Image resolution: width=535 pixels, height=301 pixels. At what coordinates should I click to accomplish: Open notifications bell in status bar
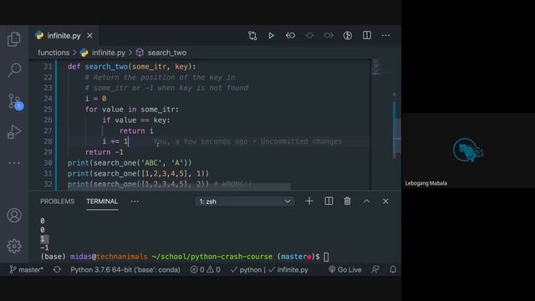393,269
